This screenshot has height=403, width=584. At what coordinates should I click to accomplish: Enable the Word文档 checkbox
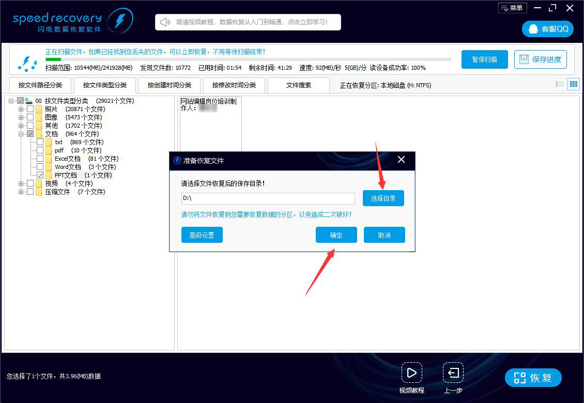click(x=40, y=167)
